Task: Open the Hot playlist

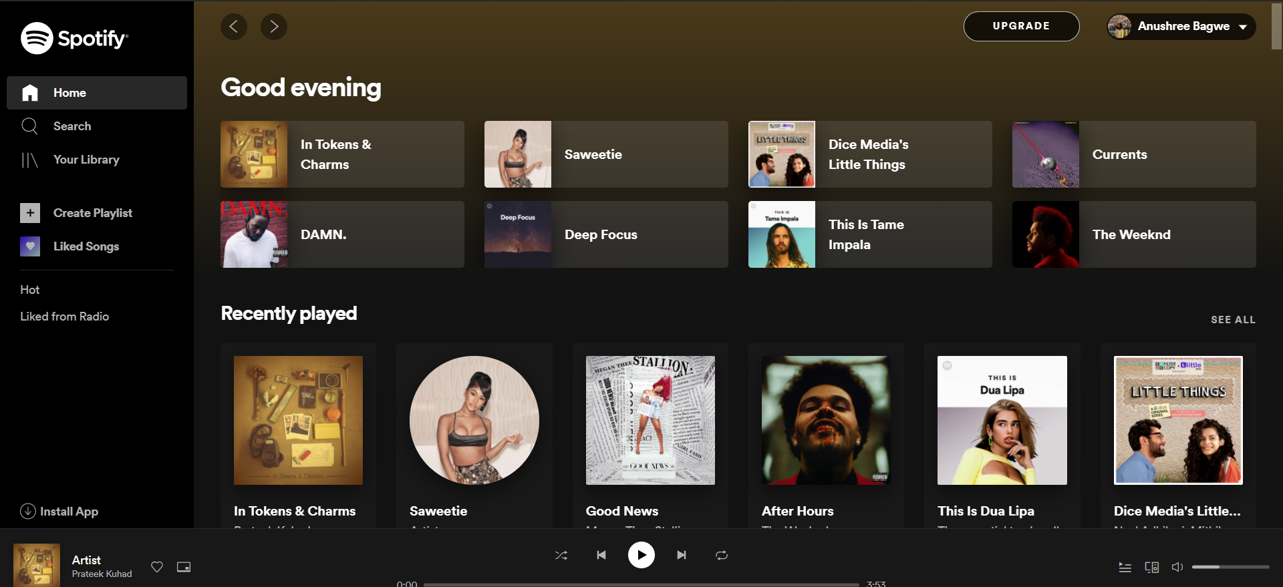Action: 30,290
